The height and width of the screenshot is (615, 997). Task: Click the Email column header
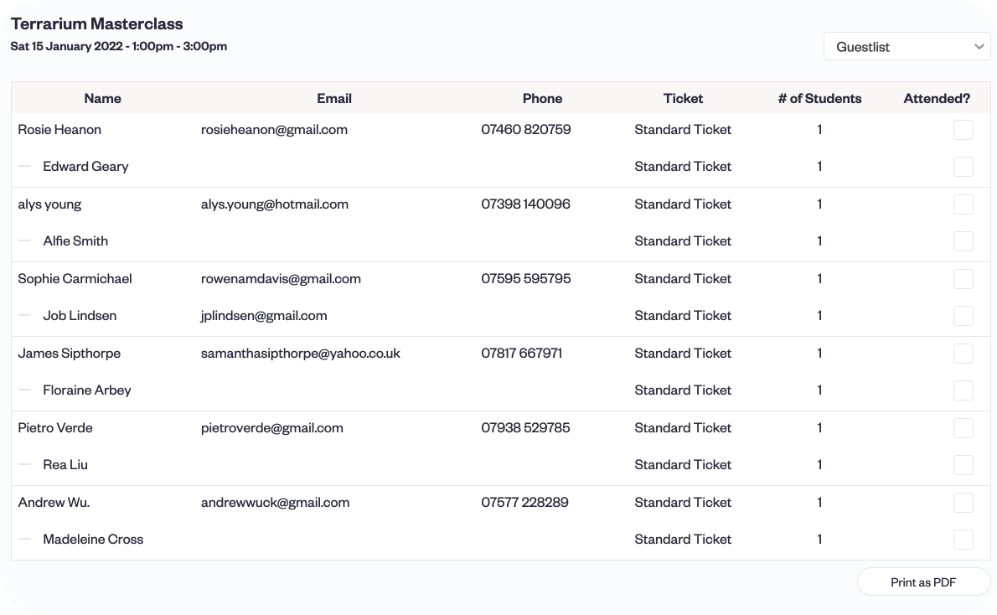point(334,98)
